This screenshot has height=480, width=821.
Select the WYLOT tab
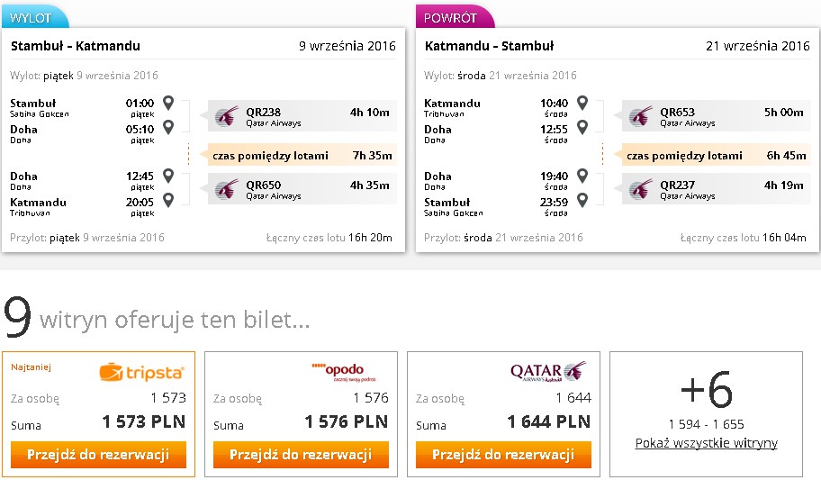34,17
